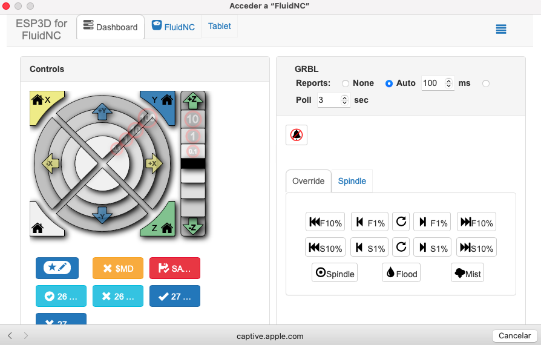This screenshot has height=345, width=541.
Task: Select None for Reports
Action: (346, 84)
